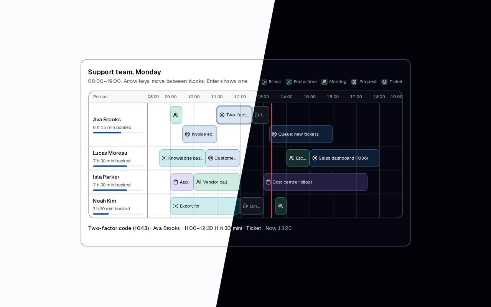Image resolution: width=491 pixels, height=307 pixels.
Task: Select Isla Parker's App… request block
Action: [182, 182]
